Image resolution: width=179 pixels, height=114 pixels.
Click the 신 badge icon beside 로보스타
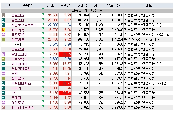coord(3,20)
